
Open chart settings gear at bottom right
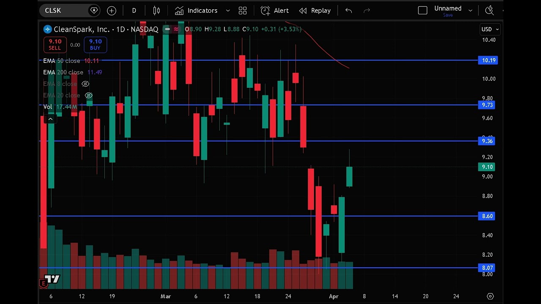coord(490,296)
